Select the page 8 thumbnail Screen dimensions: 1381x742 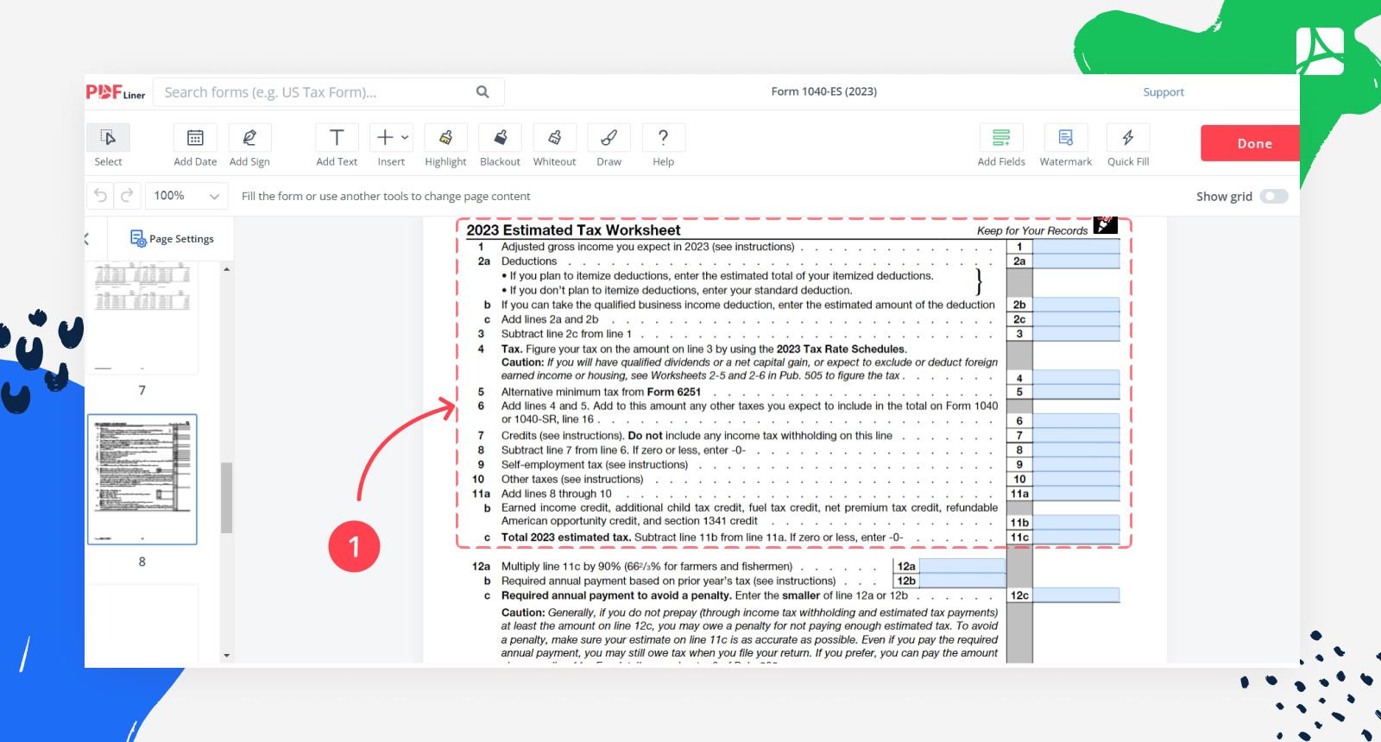(142, 479)
